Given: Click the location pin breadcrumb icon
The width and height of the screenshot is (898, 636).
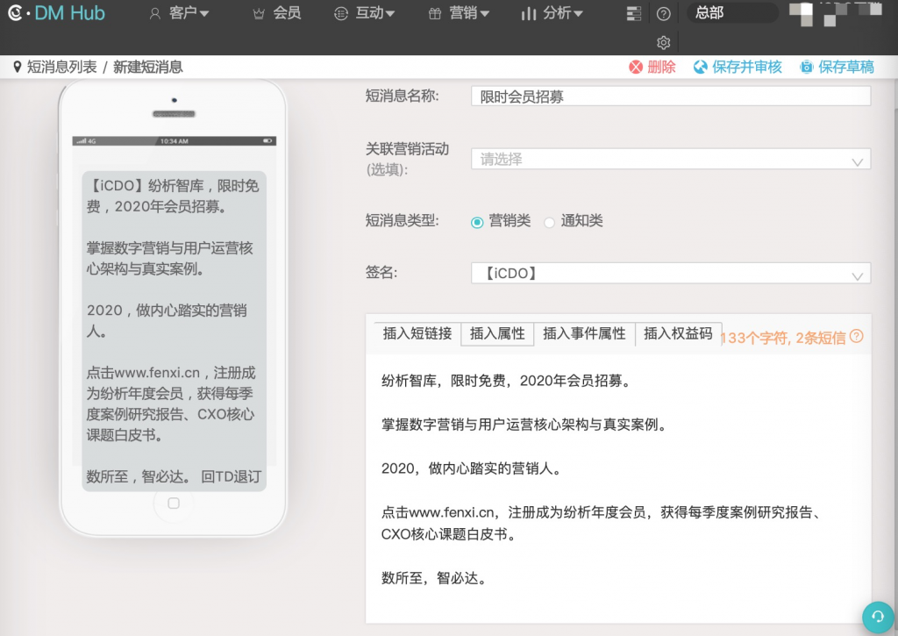Looking at the screenshot, I should (17, 67).
